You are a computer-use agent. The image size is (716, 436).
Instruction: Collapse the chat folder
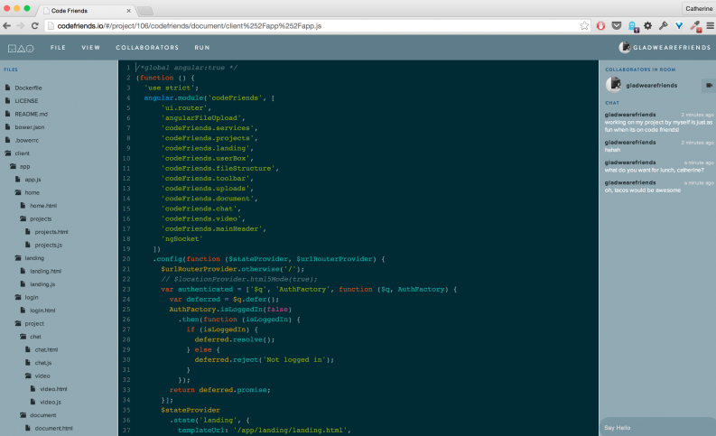point(35,337)
